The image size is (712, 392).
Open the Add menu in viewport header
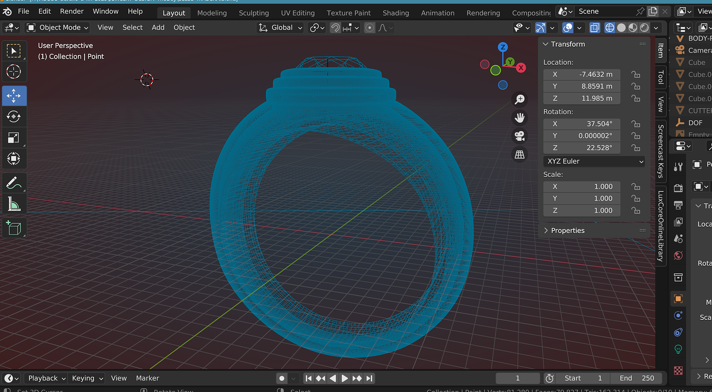tap(158, 28)
